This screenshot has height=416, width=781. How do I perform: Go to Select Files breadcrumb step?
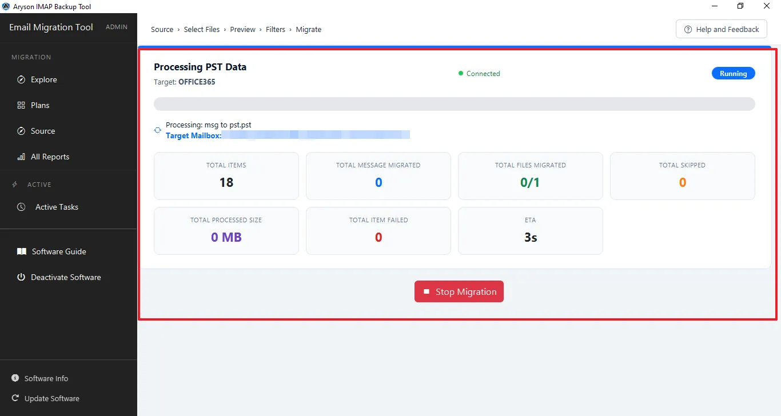202,29
